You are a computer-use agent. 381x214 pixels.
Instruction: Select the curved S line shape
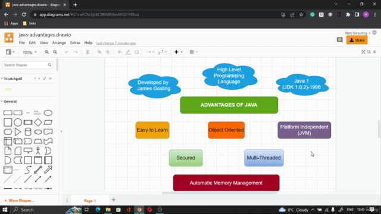[28, 169]
